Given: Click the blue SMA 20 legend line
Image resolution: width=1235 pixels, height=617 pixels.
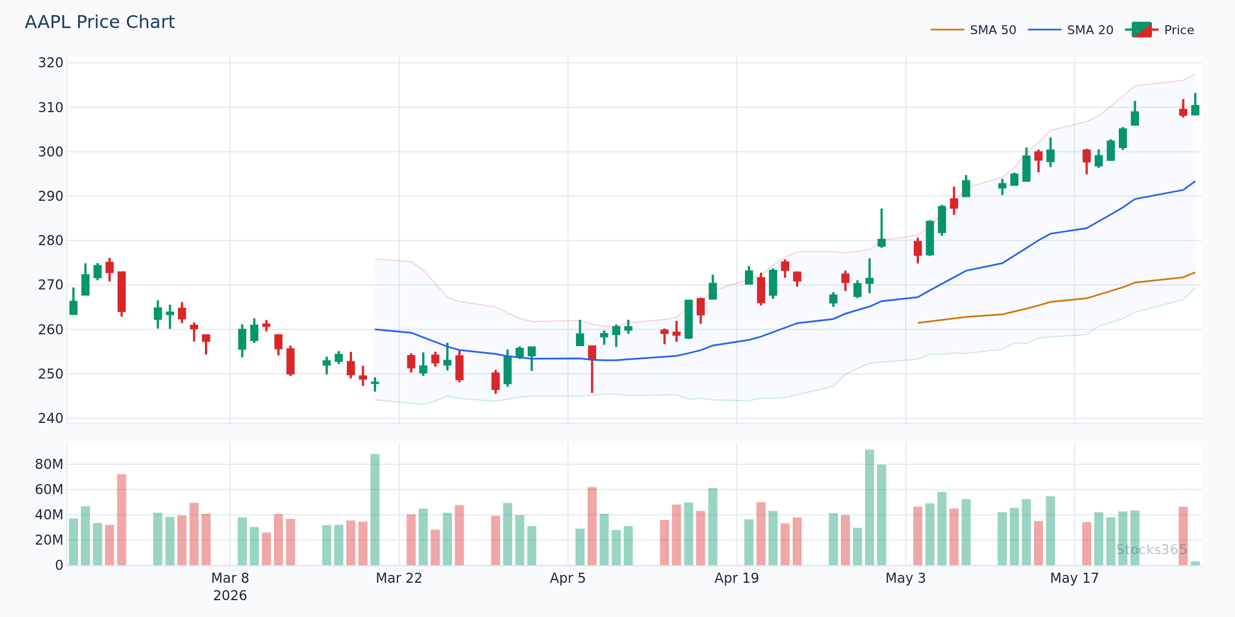Looking at the screenshot, I should pos(1044,30).
